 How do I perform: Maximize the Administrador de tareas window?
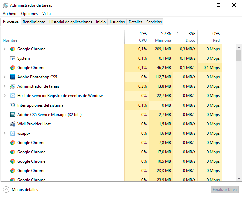point(219,5)
